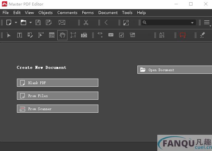This screenshot has width=212, height=151.
Task: Open the Help menu
Action: [x=141, y=13]
